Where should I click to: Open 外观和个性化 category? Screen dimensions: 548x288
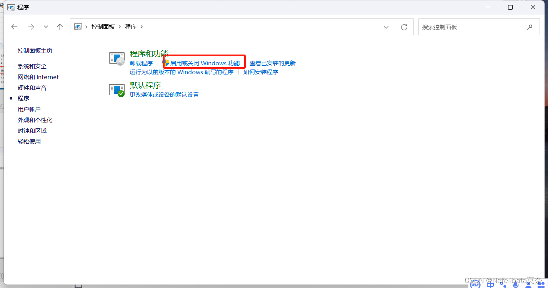coord(35,120)
